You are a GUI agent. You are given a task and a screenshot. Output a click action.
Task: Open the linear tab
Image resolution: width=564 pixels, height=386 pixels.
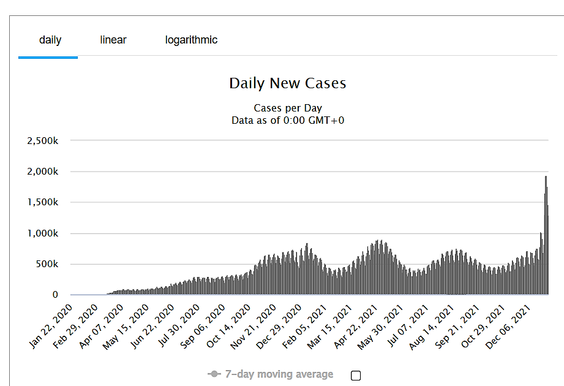[x=113, y=40]
